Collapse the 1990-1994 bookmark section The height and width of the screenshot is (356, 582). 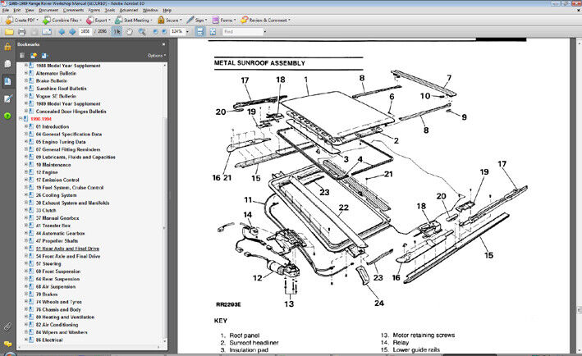point(22,119)
